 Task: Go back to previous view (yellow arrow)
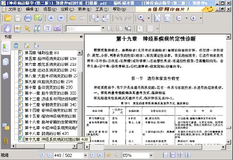[73, 18]
